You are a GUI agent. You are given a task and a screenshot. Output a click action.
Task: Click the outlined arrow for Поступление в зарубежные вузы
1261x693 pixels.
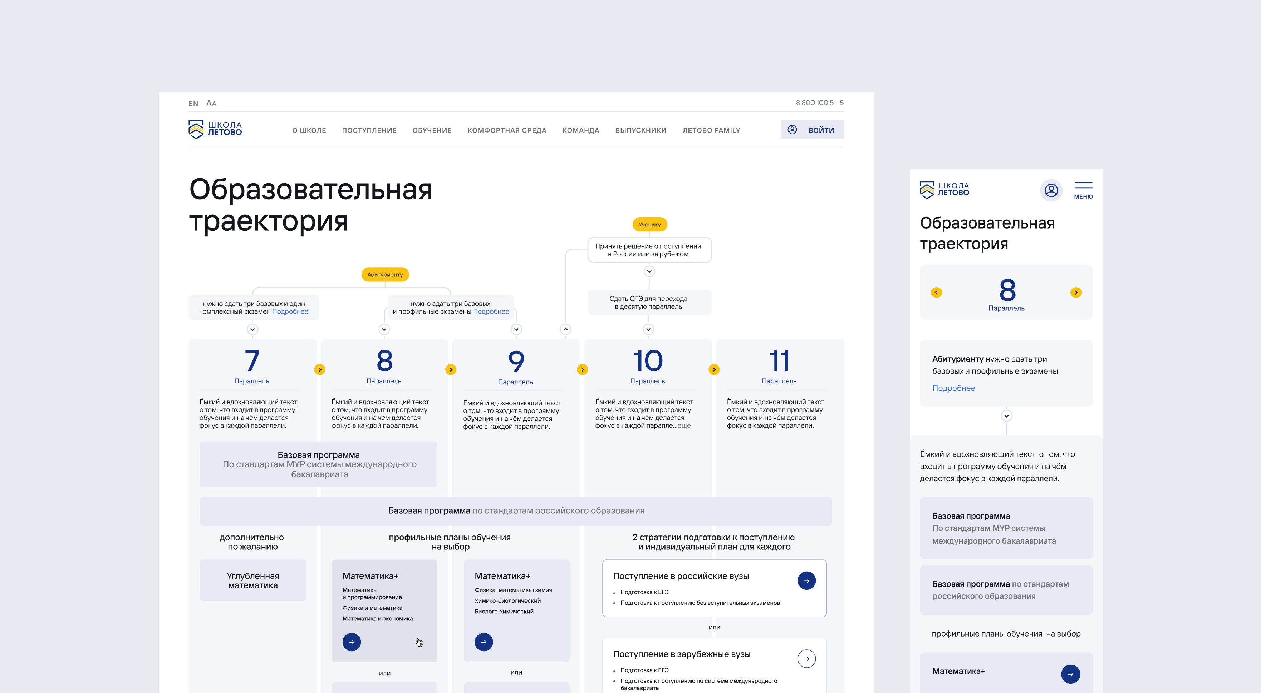pyautogui.click(x=806, y=659)
